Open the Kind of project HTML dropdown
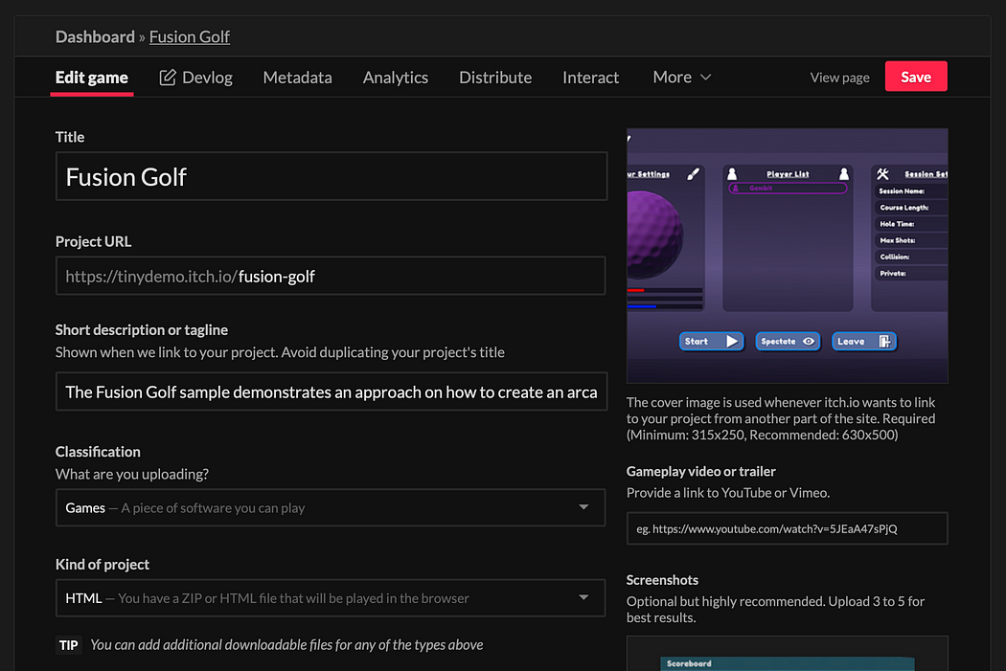Screen dimensions: 1006x671 [331, 598]
